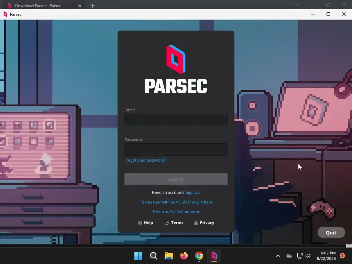Open the Help link

(x=145, y=223)
